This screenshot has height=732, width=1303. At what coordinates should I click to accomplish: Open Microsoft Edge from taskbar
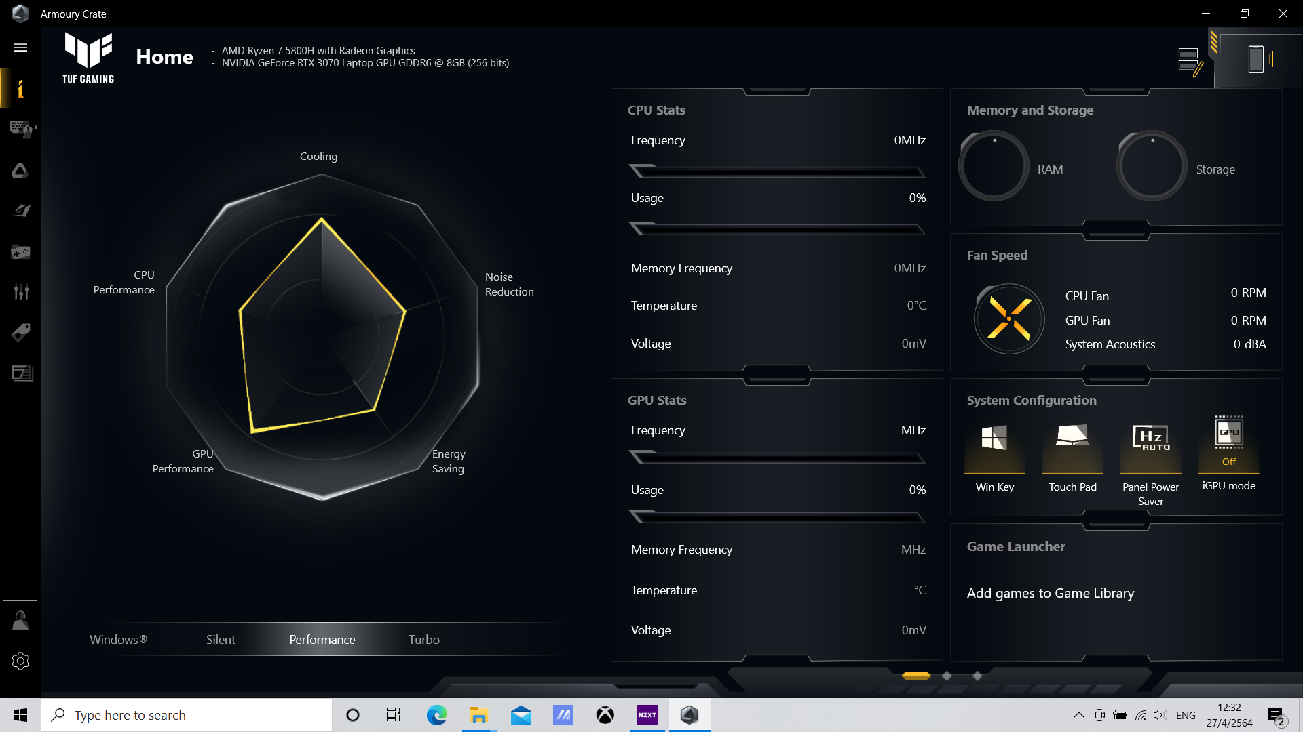pos(436,715)
